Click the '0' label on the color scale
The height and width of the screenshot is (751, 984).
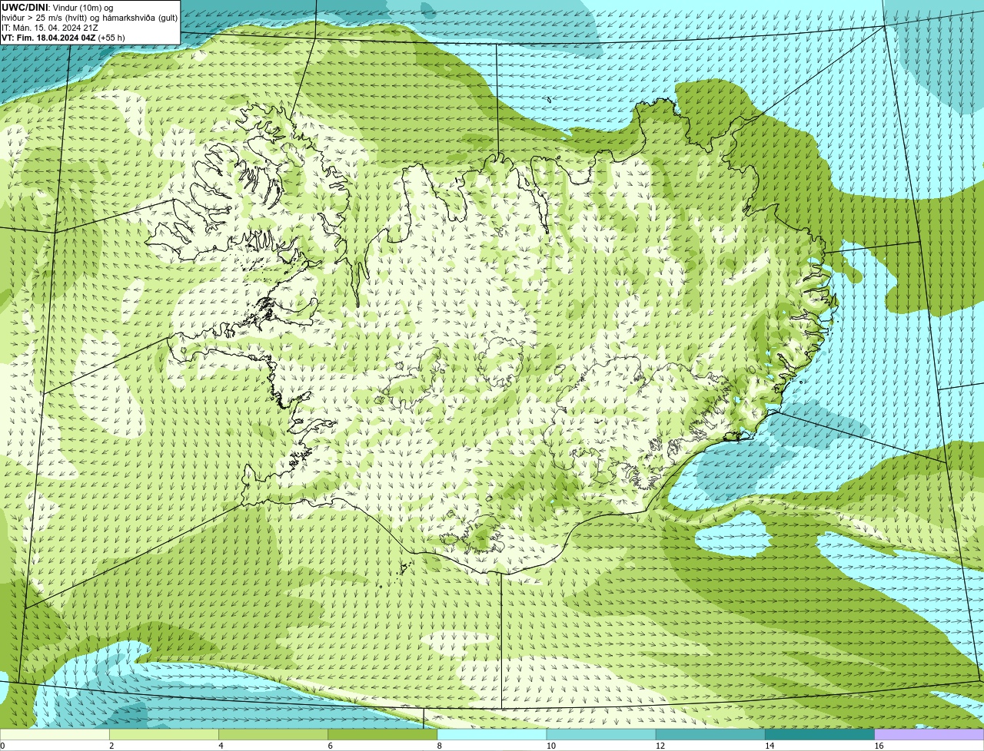click(2, 746)
